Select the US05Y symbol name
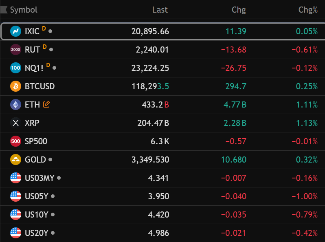325x242 pixels. coord(37,196)
